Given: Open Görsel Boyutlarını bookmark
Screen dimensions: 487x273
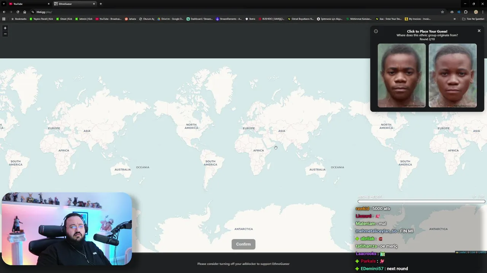Looking at the screenshot, I should 301,19.
